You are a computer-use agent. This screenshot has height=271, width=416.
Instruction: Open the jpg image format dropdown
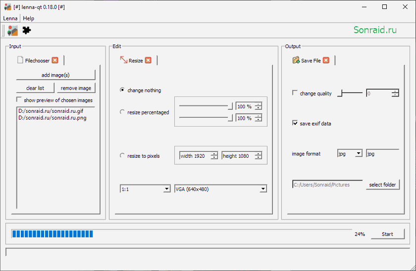(350, 153)
